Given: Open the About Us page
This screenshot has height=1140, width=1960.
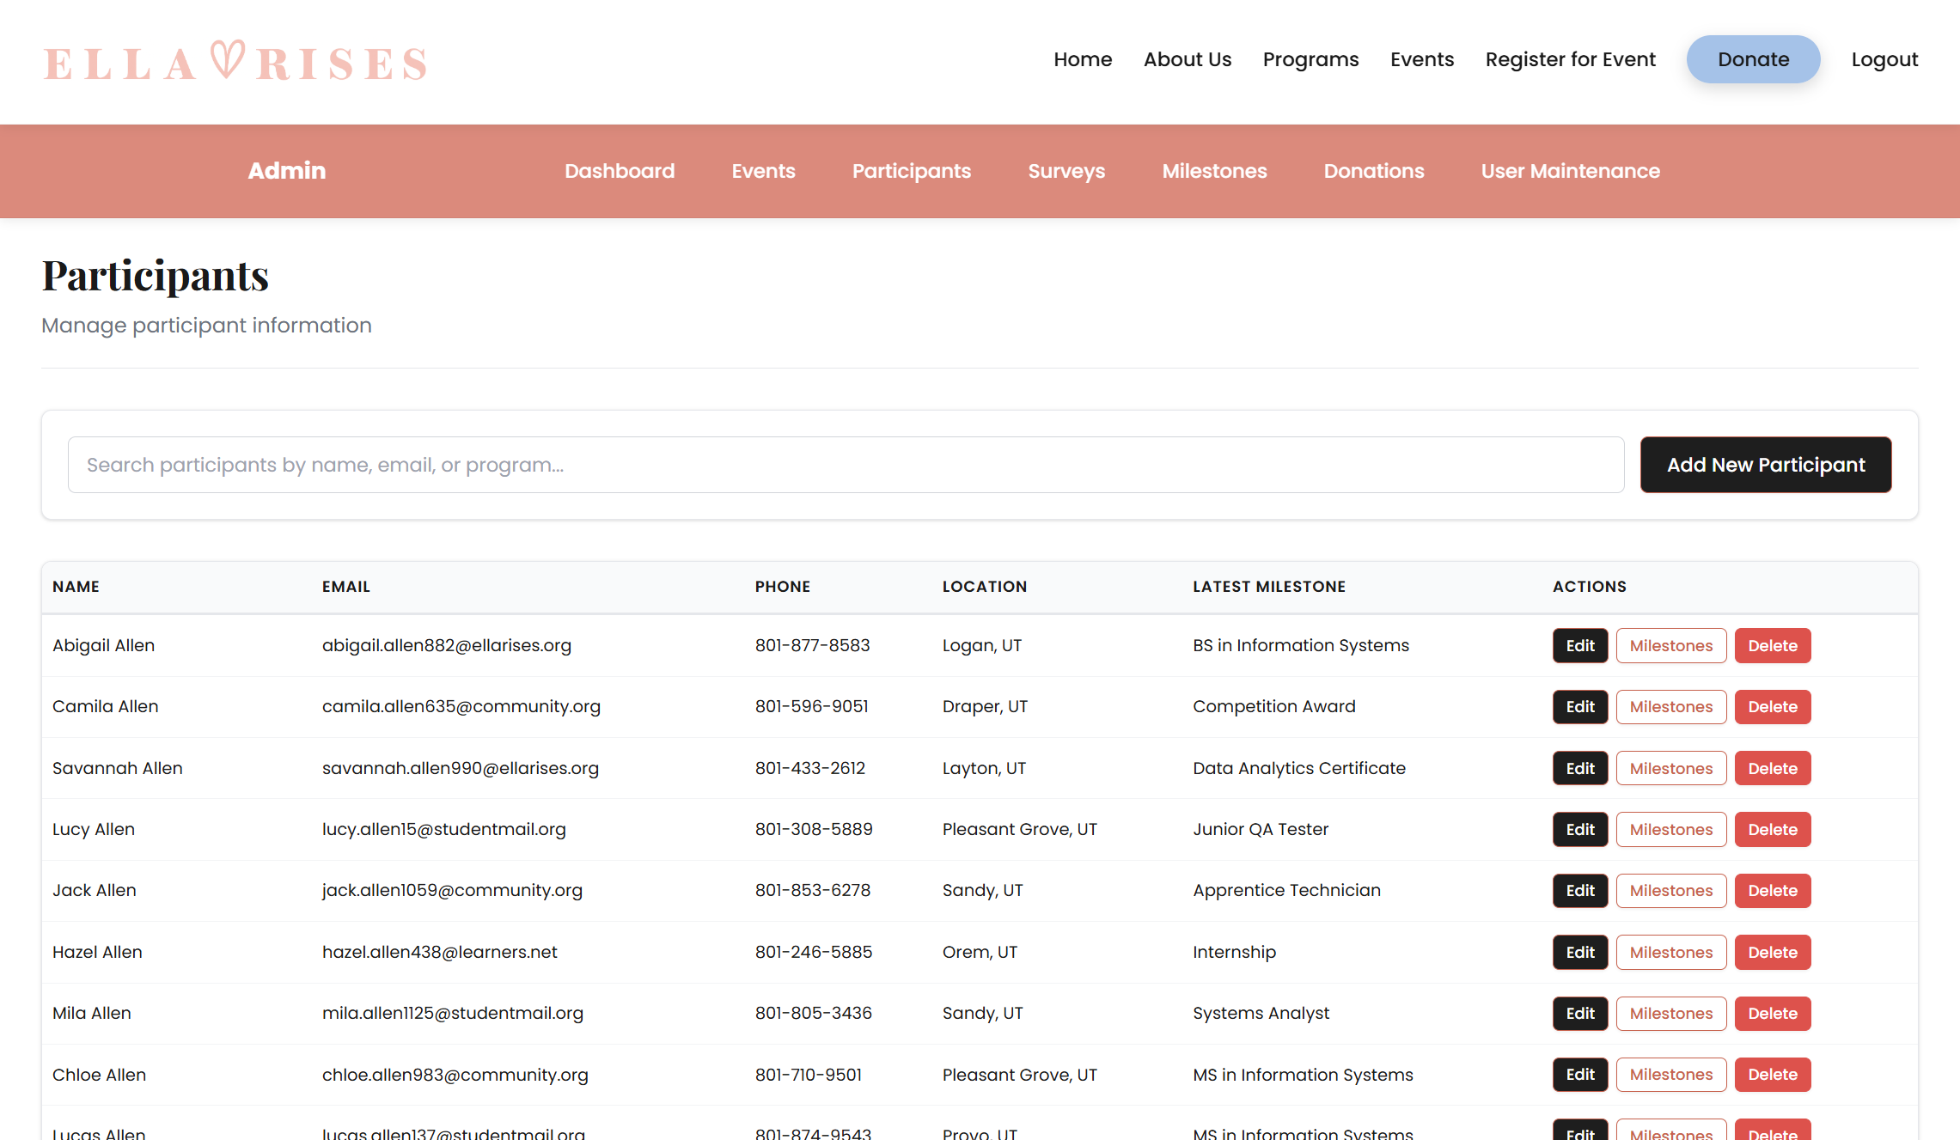Looking at the screenshot, I should (x=1187, y=59).
